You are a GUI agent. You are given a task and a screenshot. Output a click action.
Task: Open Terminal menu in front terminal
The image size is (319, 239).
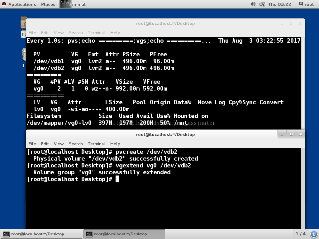(x=97, y=144)
